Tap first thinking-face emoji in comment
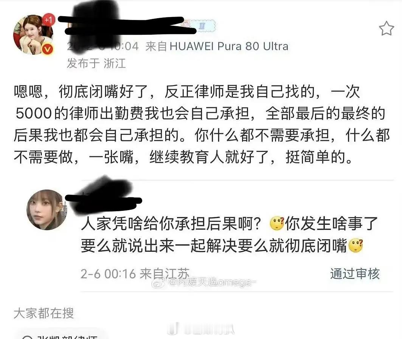Screen dimensions: 402x339 point(277,223)
